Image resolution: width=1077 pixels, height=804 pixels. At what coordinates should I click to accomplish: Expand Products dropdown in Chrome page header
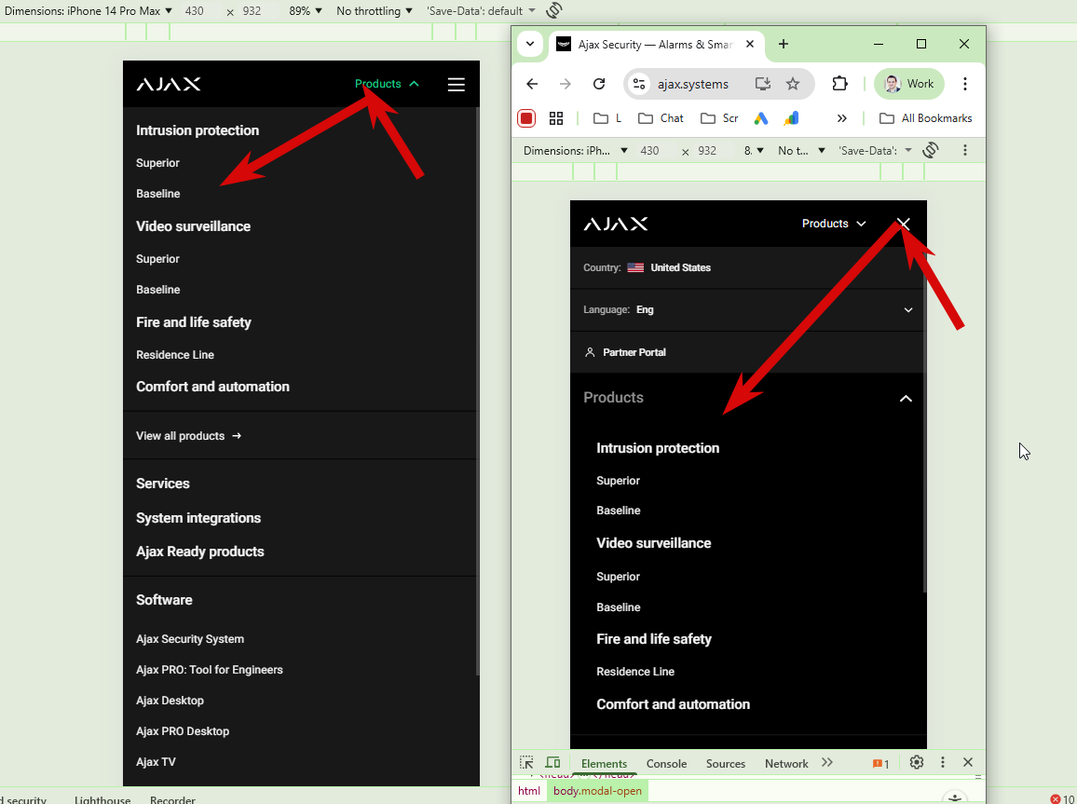click(834, 224)
